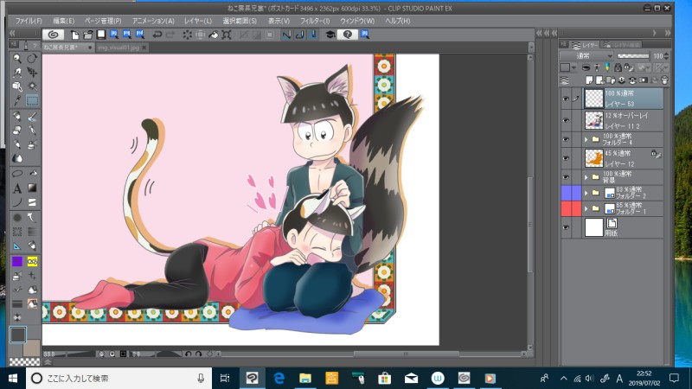Select the Text tool
692x389 pixels.
pyautogui.click(x=17, y=188)
